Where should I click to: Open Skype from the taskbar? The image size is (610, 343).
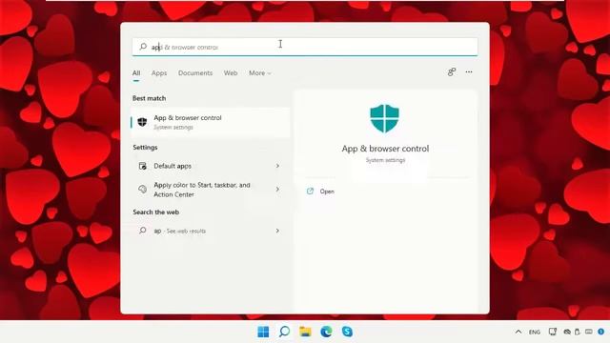point(347,332)
